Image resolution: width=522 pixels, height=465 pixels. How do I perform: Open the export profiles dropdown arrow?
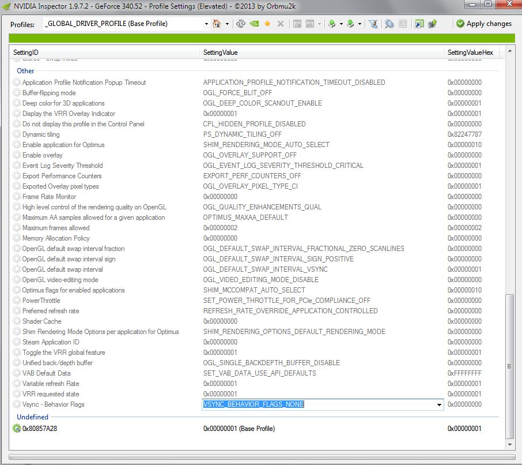pyautogui.click(x=341, y=24)
